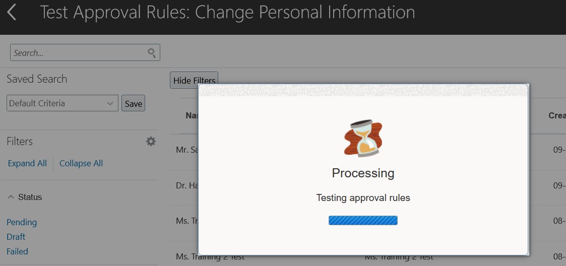The height and width of the screenshot is (266, 566).
Task: Click the Processing dialog title text
Action: point(363,173)
